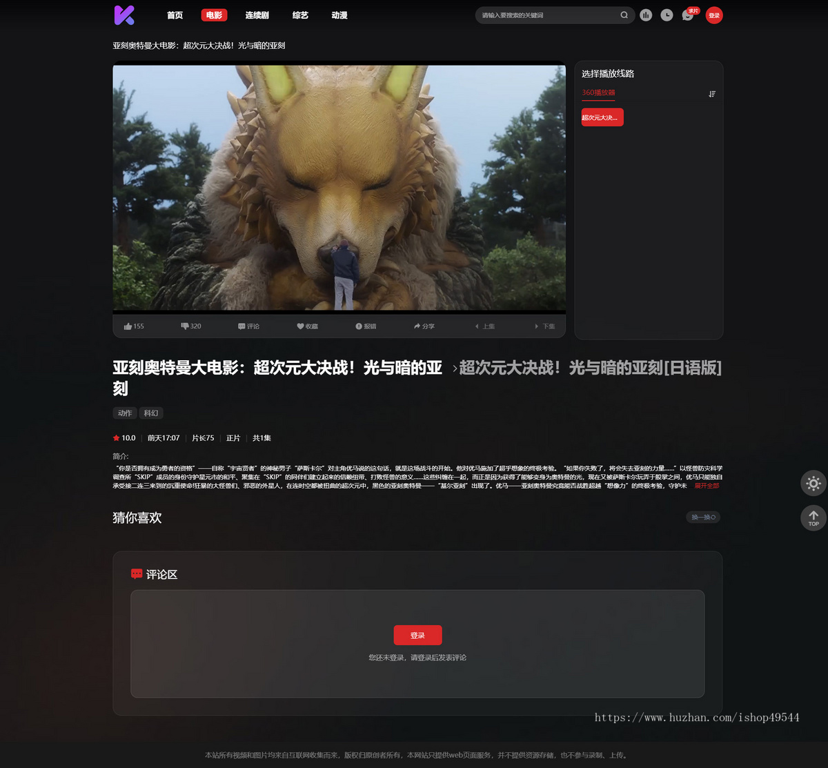Click the 共1集 episode count

tap(262, 438)
